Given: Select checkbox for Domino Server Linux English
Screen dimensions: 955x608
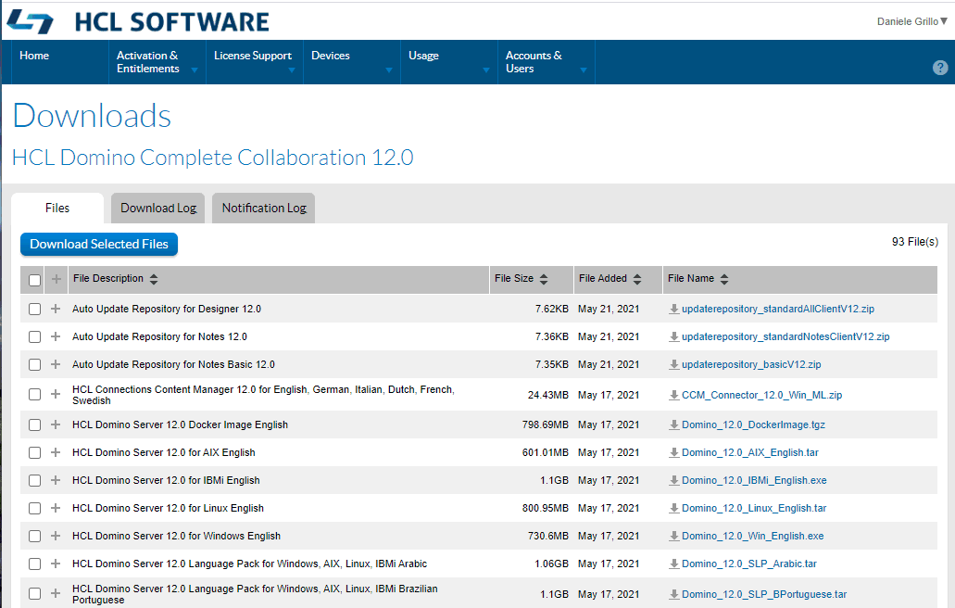Looking at the screenshot, I should (x=34, y=508).
